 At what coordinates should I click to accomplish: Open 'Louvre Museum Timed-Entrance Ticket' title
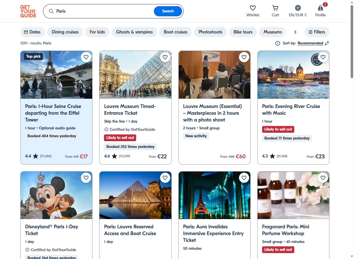[130, 110]
